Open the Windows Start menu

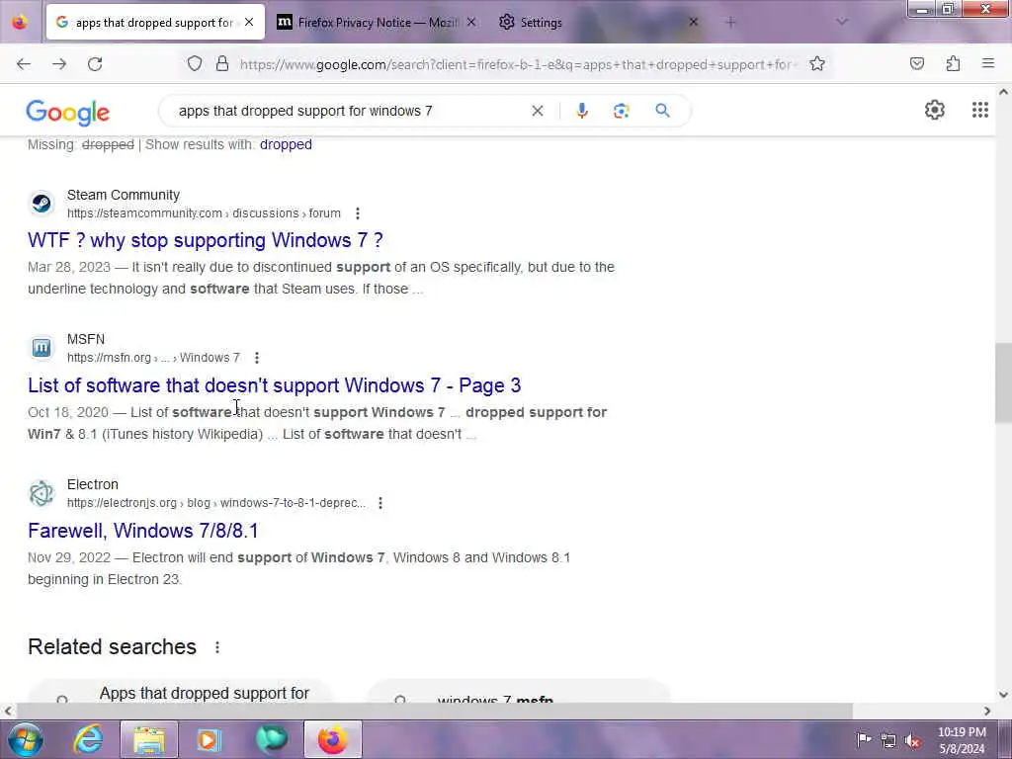26,739
